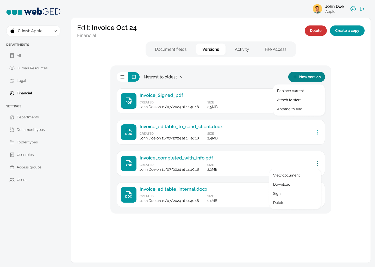The width and height of the screenshot is (375, 267).
Task: Click the 2.5MB size value
Action: point(213,107)
